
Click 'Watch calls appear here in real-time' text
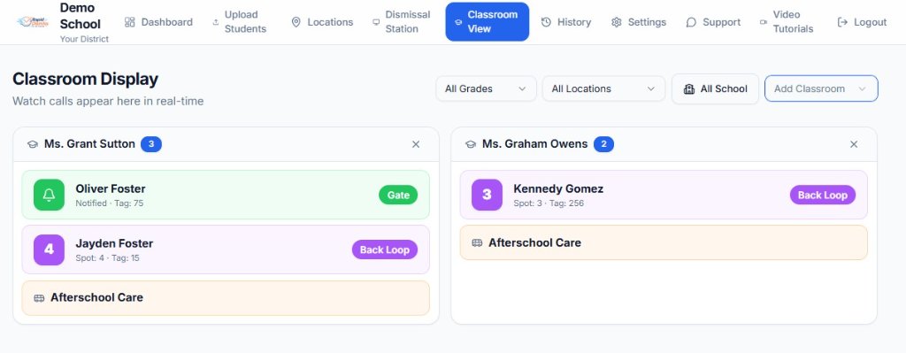point(108,101)
